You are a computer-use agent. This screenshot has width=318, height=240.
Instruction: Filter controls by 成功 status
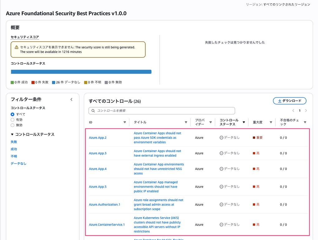[x=14, y=149]
